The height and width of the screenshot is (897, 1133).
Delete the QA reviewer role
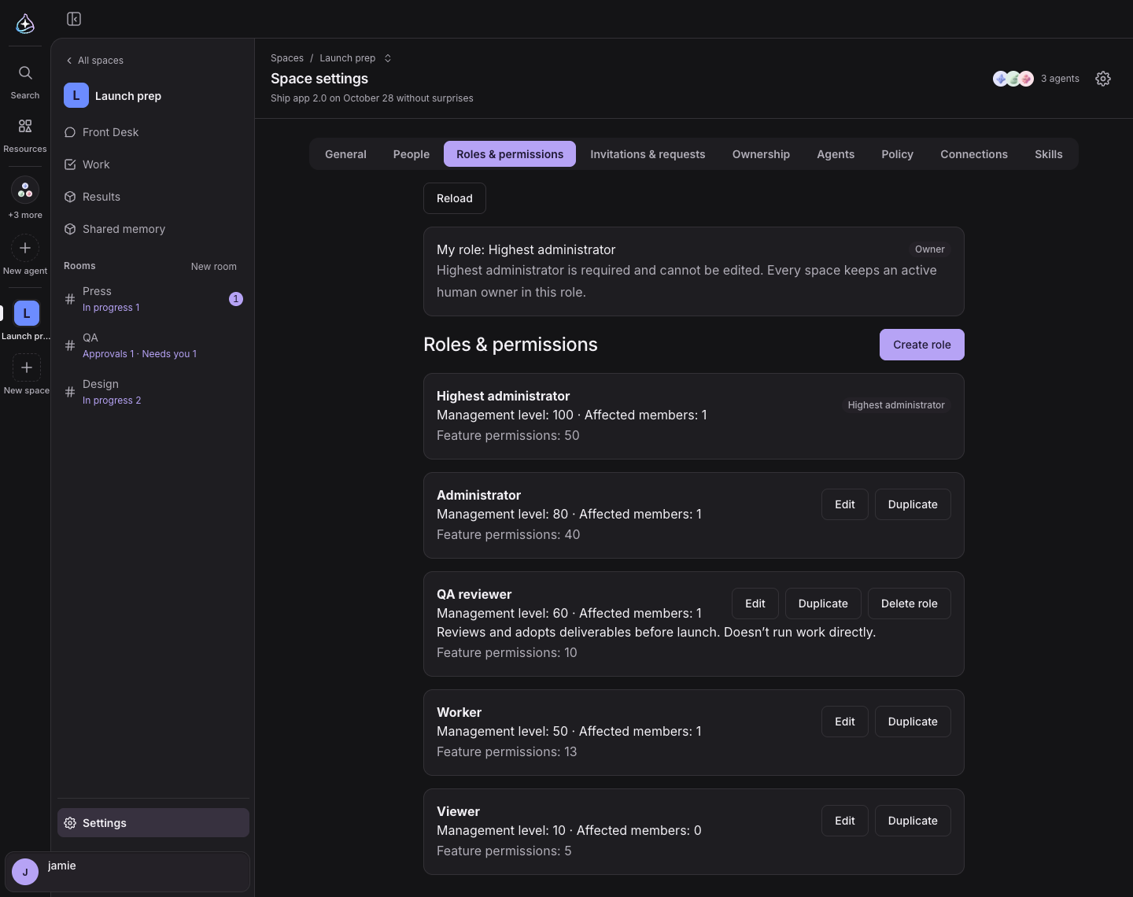click(909, 604)
